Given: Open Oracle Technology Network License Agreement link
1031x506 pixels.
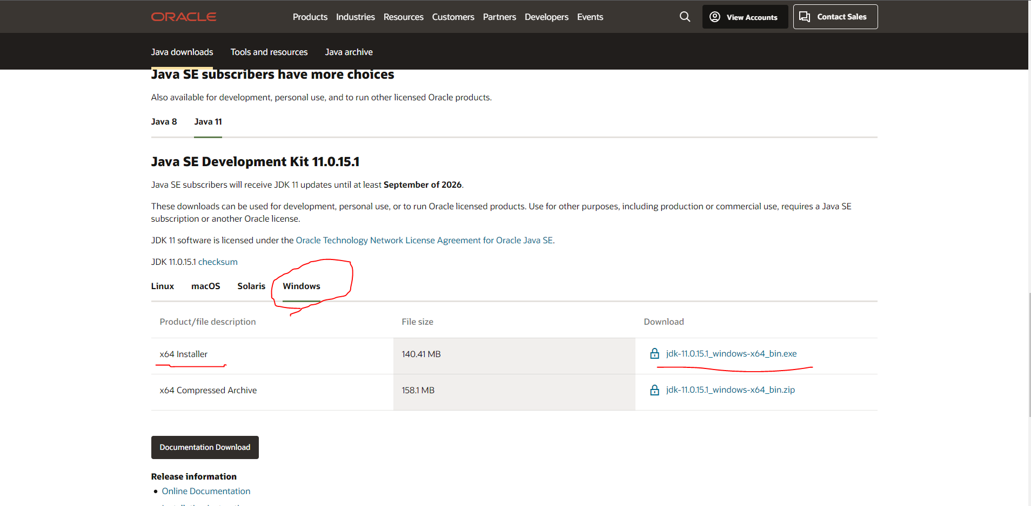Looking at the screenshot, I should pyautogui.click(x=424, y=240).
